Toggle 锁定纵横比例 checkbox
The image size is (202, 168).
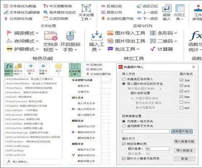(x=124, y=144)
